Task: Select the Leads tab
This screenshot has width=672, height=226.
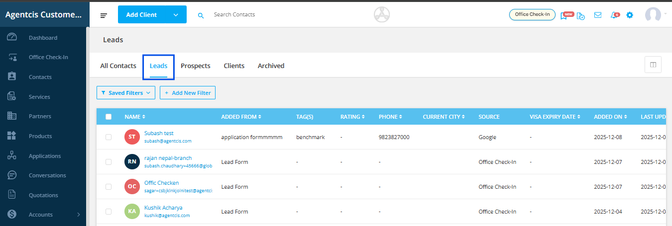Action: pyautogui.click(x=158, y=66)
